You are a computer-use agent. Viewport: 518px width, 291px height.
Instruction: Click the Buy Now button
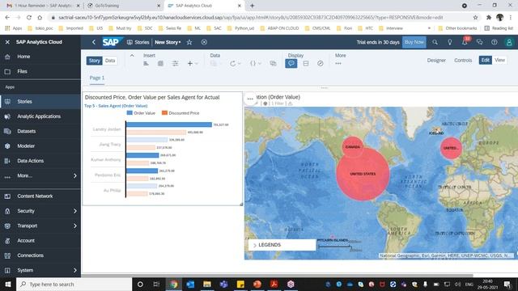(414, 42)
